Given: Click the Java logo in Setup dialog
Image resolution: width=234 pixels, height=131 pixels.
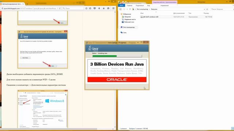Looking at the screenshot, I should click(x=93, y=48).
